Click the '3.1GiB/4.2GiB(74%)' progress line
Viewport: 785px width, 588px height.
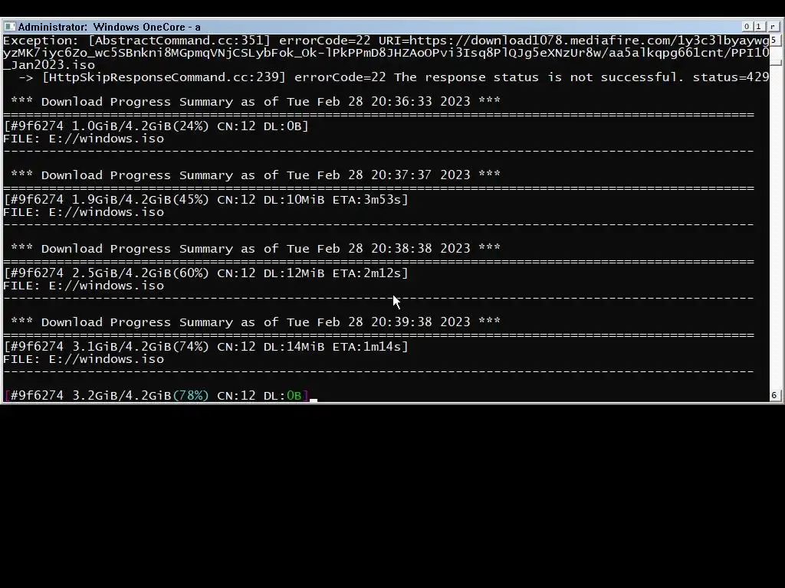click(205, 347)
